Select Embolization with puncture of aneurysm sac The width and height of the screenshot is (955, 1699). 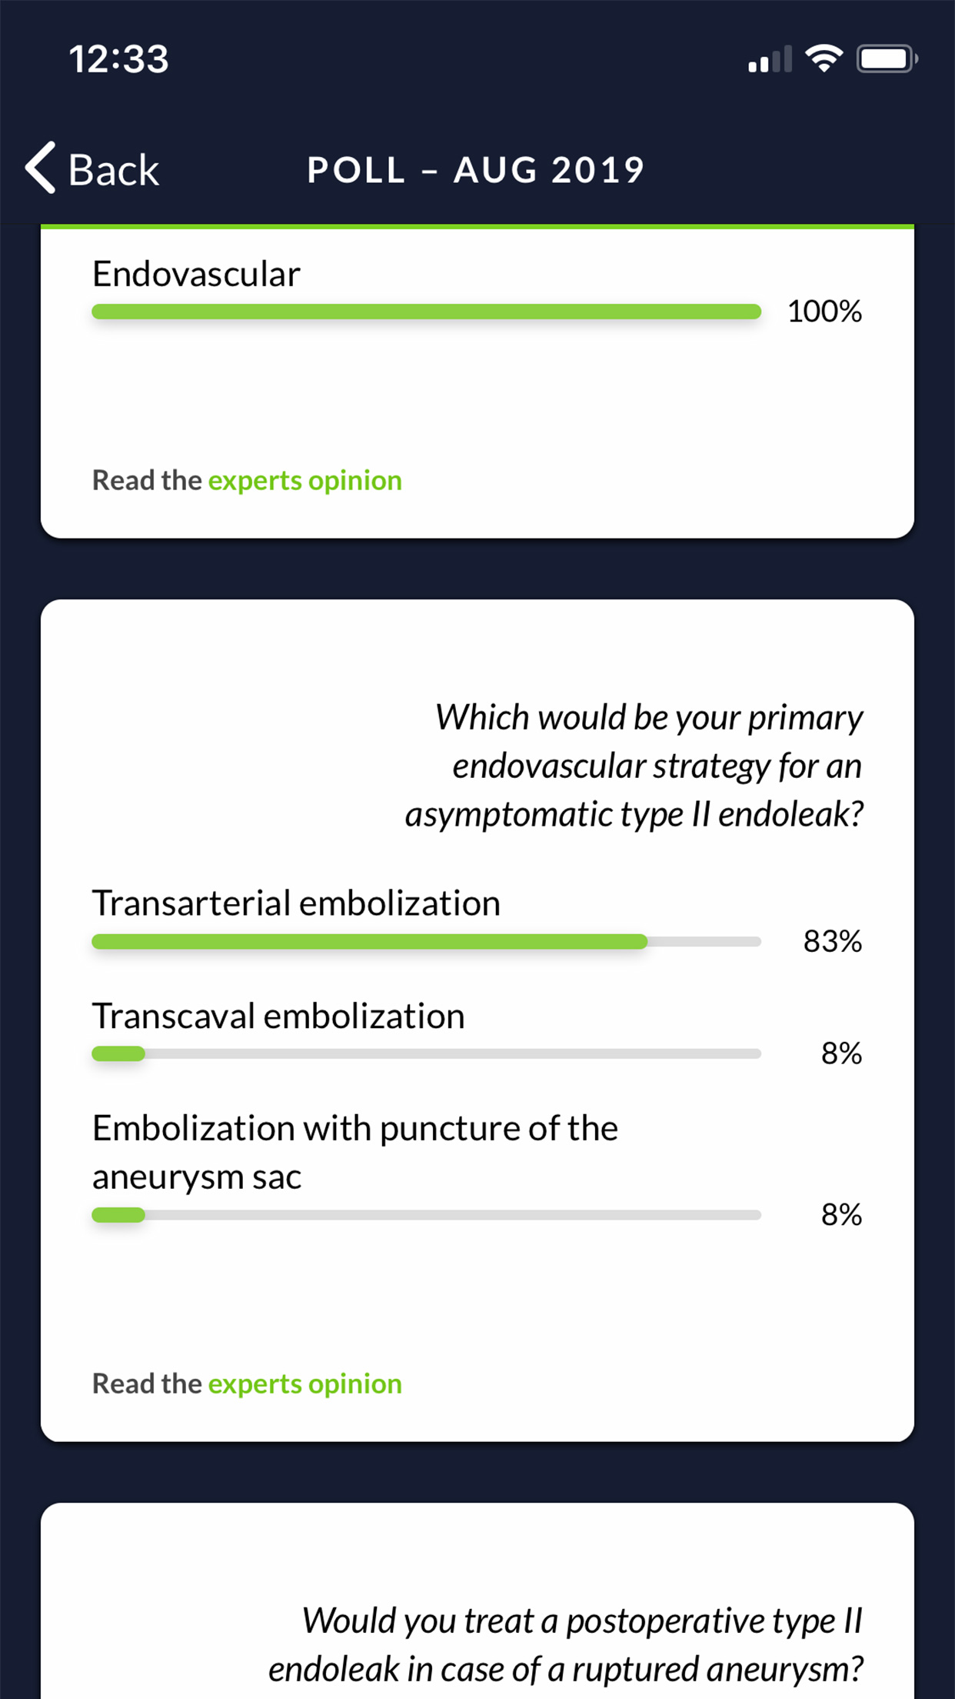coord(354,1152)
